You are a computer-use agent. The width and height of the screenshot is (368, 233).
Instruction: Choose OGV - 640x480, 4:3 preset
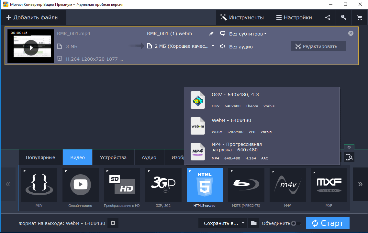pos(262,100)
